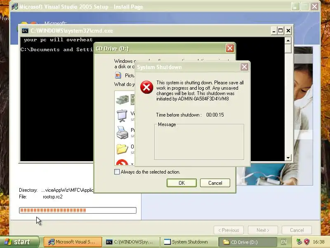Click the scroll up arrow in cmd window

[x=288, y=40]
